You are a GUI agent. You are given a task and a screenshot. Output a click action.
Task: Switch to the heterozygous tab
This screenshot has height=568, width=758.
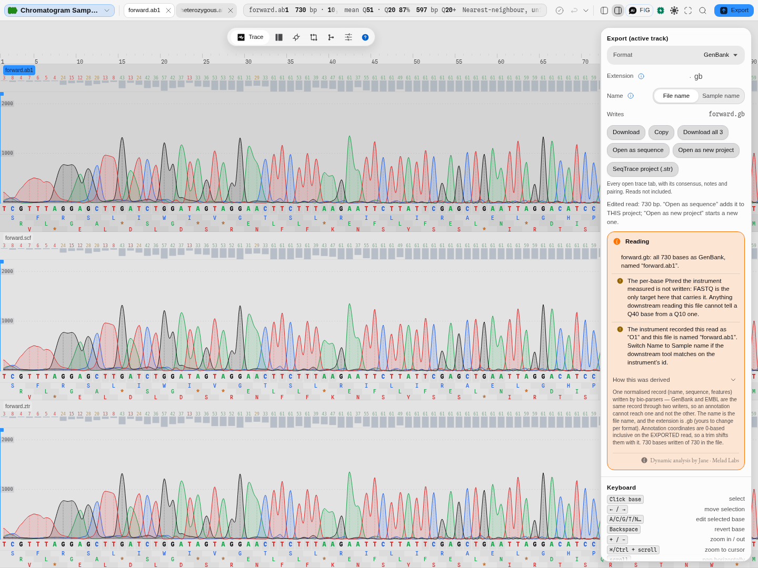[x=201, y=11]
